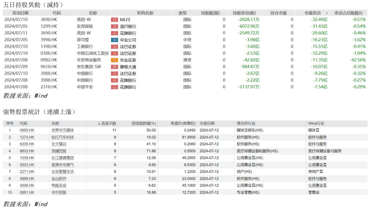This screenshot has height=211, width=371.
Task: Click the 收盘价(前复权) column header
Action: pos(183,123)
